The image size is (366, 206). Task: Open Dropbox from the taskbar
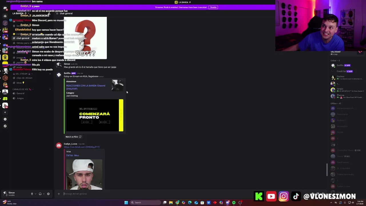pos(209,203)
